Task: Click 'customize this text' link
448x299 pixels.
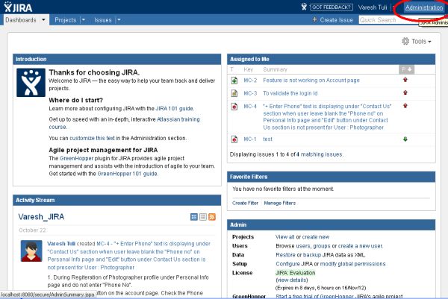Action: pos(92,138)
